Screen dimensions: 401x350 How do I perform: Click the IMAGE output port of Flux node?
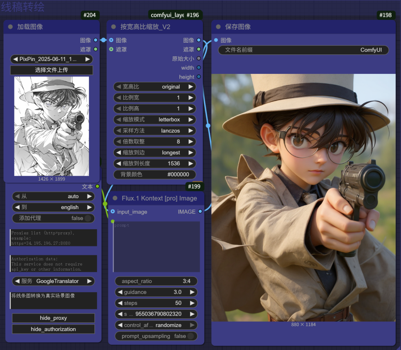click(x=200, y=212)
